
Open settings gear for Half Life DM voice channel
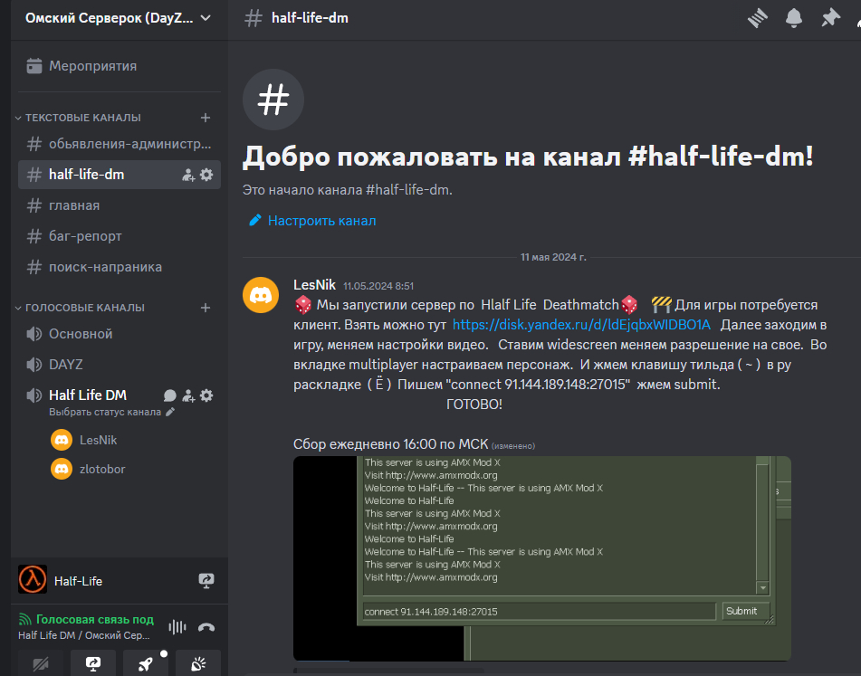pos(206,395)
